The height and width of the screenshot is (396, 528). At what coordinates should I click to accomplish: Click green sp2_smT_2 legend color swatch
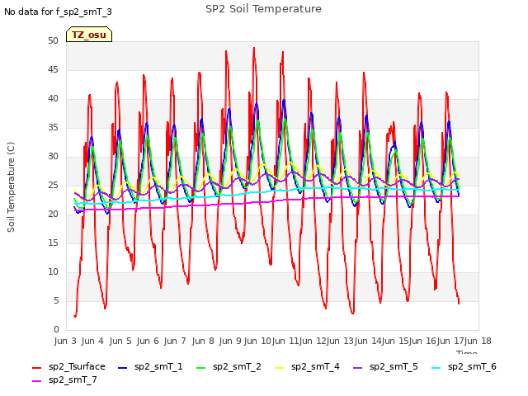[x=200, y=368]
